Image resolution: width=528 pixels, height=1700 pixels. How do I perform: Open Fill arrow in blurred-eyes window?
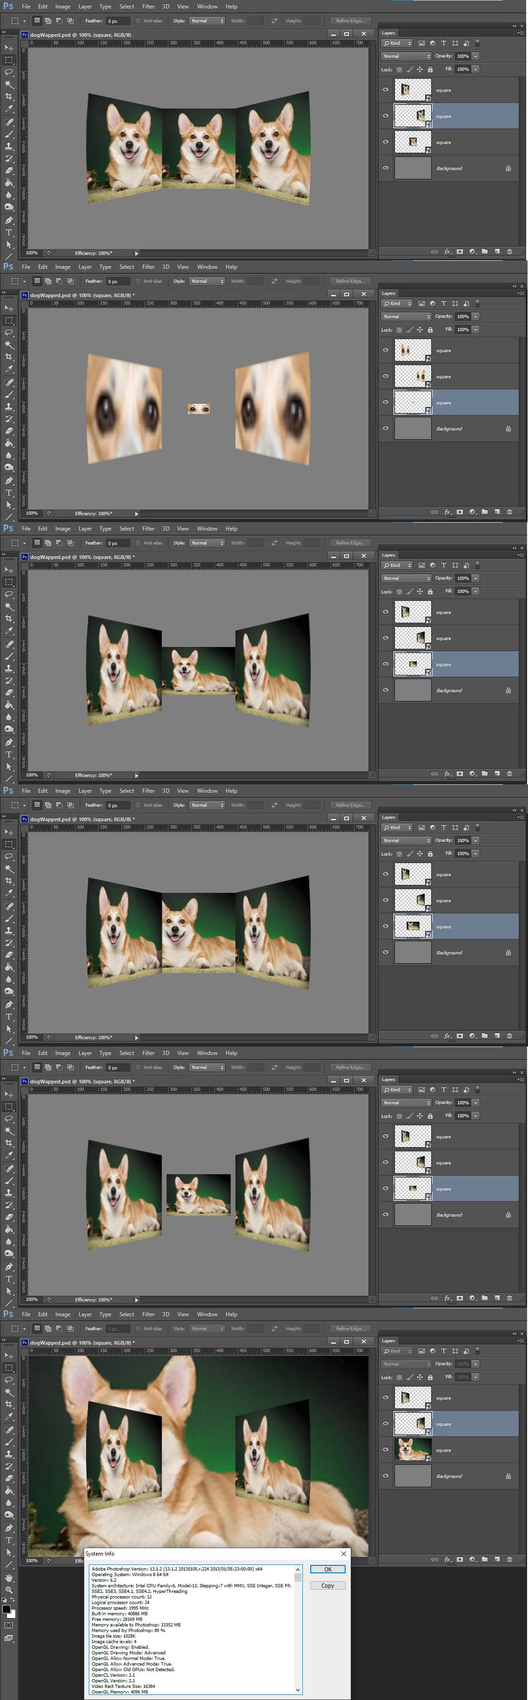click(476, 329)
